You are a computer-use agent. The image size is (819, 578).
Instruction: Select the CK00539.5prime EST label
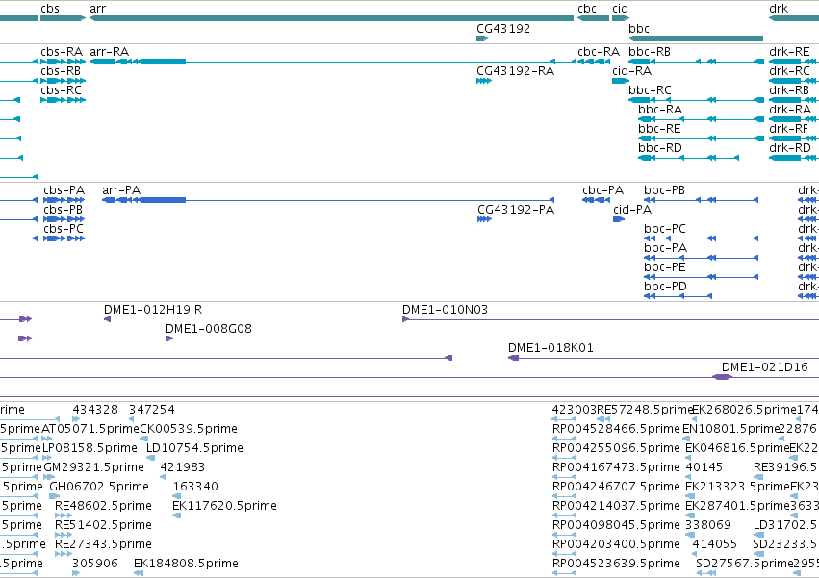pyautogui.click(x=189, y=429)
